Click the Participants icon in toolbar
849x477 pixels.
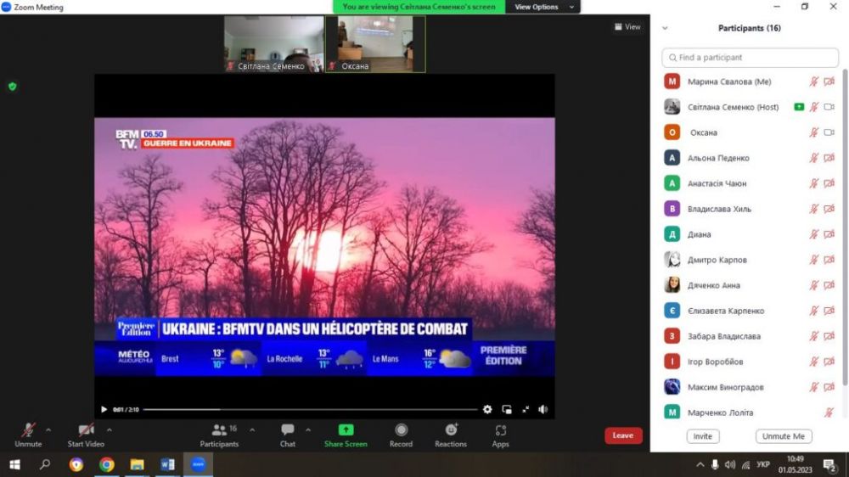tap(220, 430)
